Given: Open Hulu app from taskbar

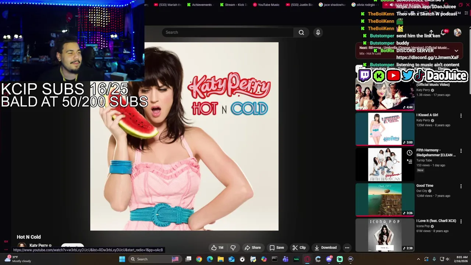Looking at the screenshot, I should coord(296,259).
